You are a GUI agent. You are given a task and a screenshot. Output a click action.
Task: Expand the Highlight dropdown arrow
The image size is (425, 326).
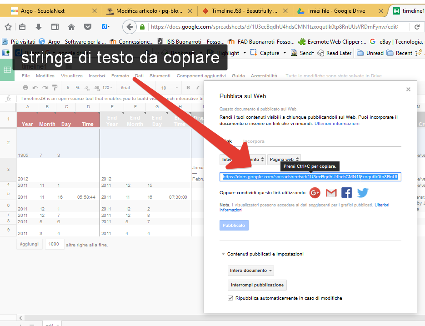(x=245, y=53)
